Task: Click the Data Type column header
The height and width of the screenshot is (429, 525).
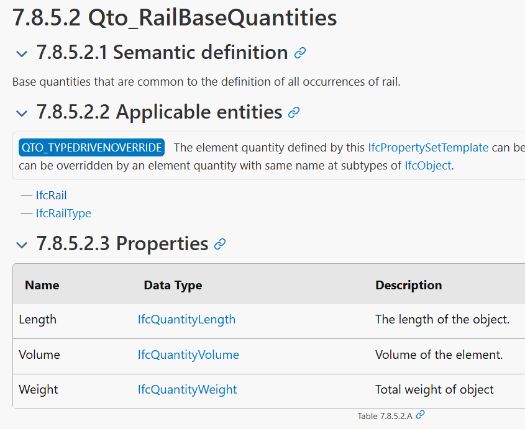Action: [173, 285]
